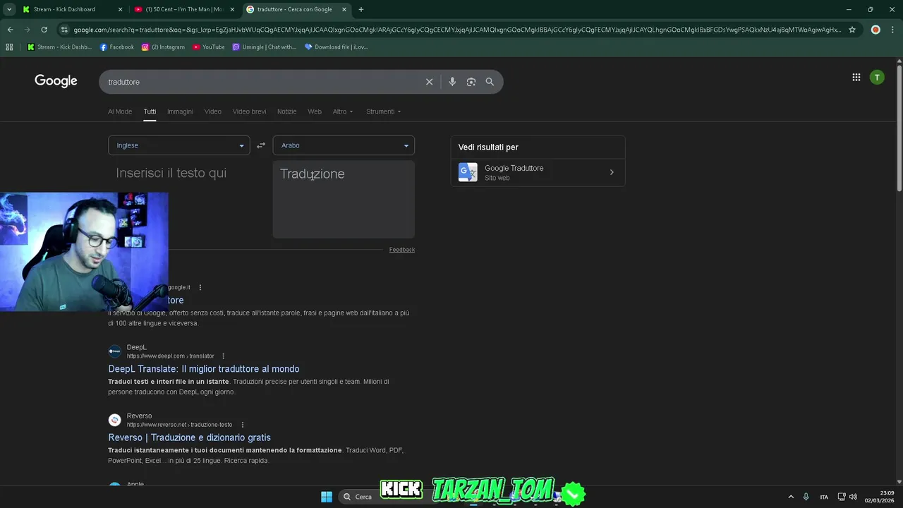This screenshot has height=508, width=903.
Task: Click the magnifying glass search icon
Action: pos(490,82)
